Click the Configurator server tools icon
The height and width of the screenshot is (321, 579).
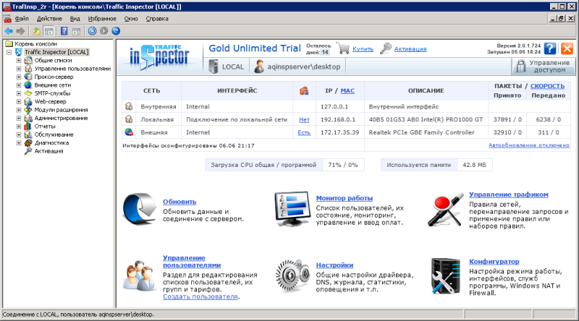coord(446,276)
